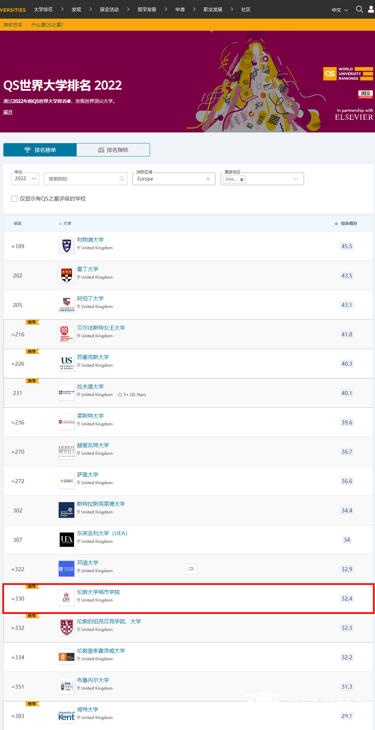Click the University of Surrey logo
Viewport: 375px width, 730px height.
(66, 481)
